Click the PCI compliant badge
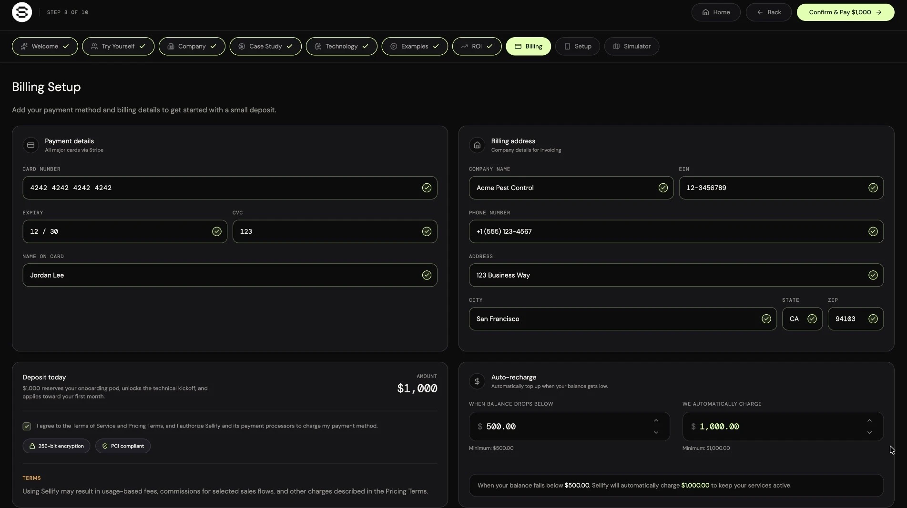The height and width of the screenshot is (508, 907). (x=123, y=446)
